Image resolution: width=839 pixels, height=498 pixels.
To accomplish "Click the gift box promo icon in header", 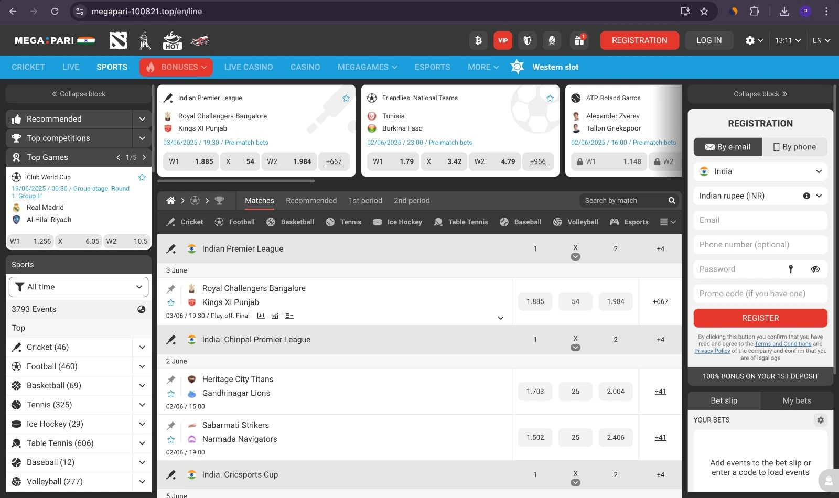I will tap(579, 40).
